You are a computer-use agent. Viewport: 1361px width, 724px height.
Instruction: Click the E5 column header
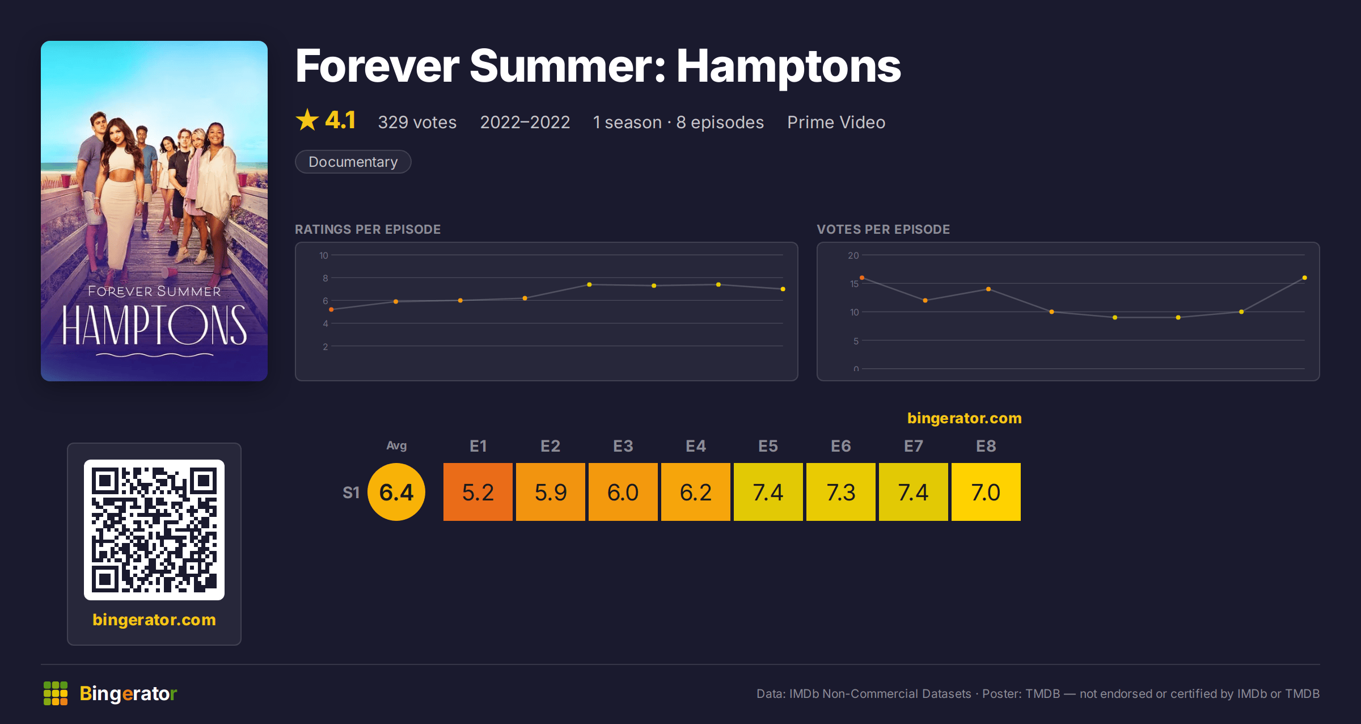click(768, 446)
